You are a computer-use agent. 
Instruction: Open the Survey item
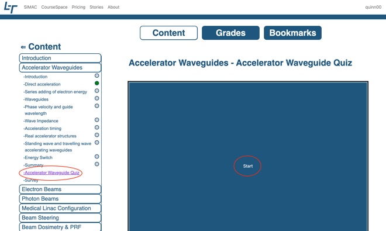[31, 180]
